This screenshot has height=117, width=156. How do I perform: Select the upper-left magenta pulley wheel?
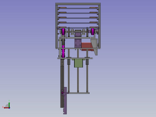coord(63,32)
